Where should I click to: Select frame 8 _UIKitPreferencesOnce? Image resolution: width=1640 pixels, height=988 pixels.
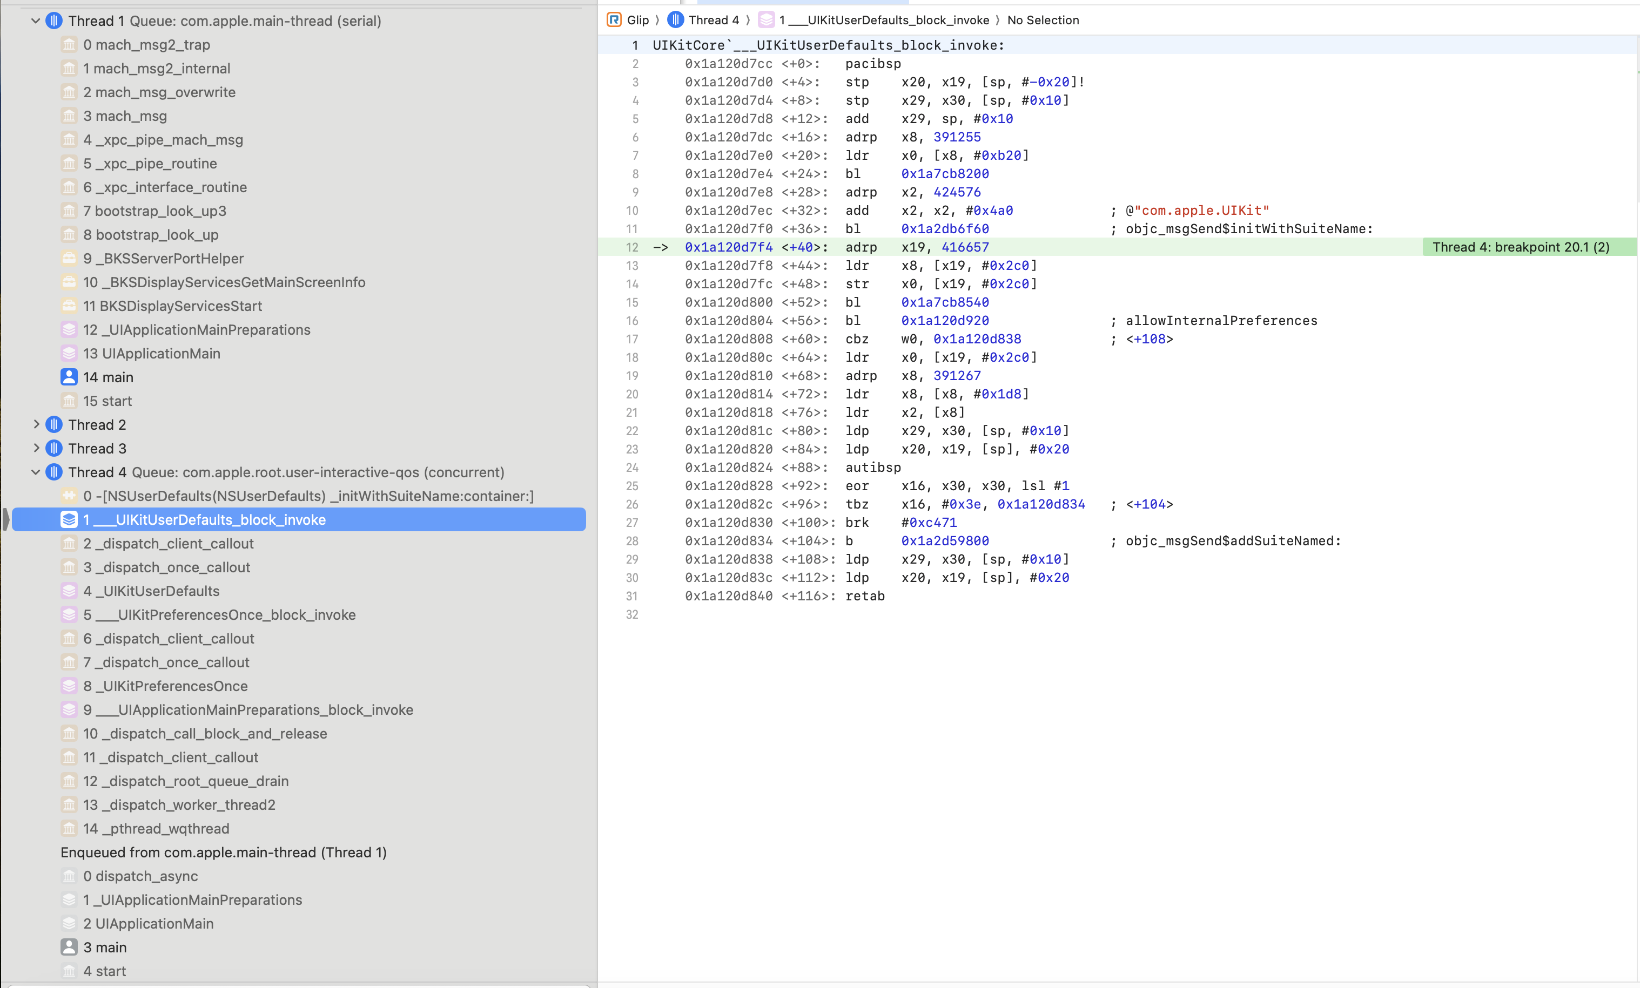(165, 686)
